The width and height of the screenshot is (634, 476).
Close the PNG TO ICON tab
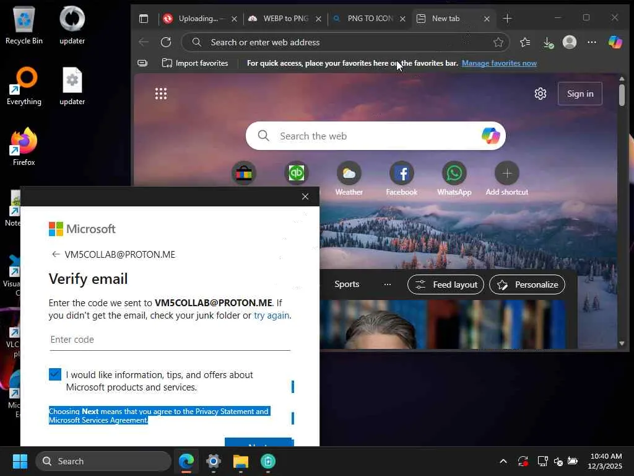402,19
